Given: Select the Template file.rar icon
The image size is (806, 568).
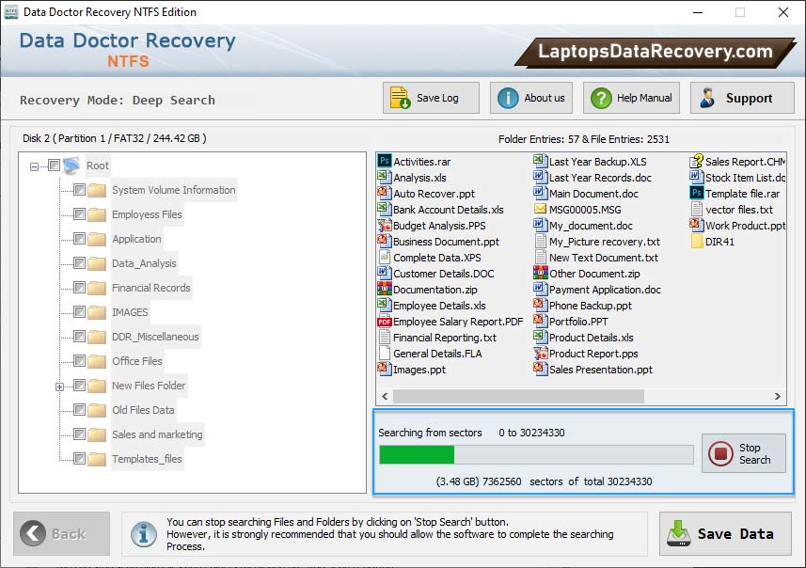Looking at the screenshot, I should (x=697, y=194).
